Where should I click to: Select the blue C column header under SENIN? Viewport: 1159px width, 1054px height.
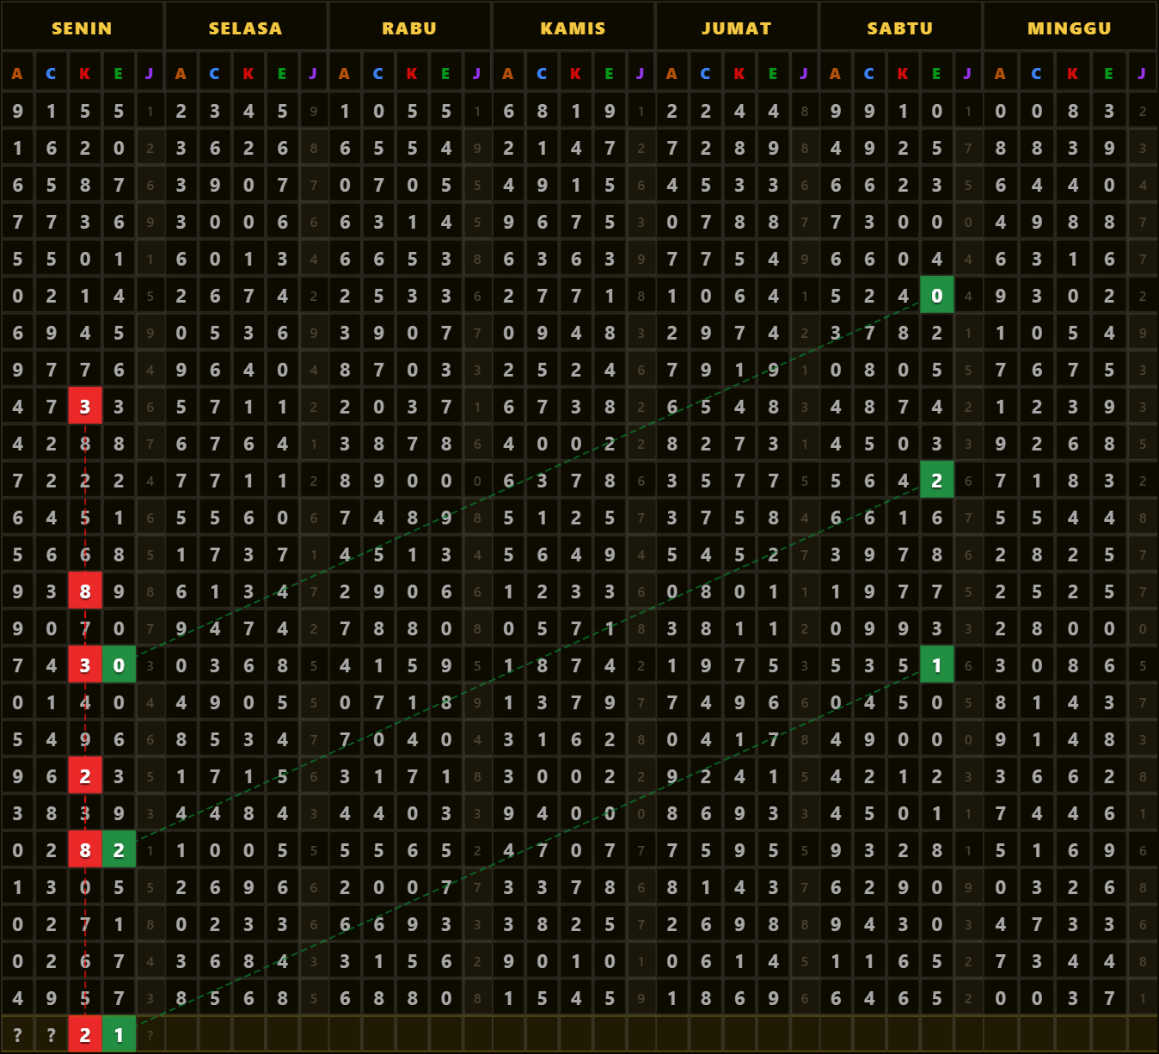click(51, 74)
